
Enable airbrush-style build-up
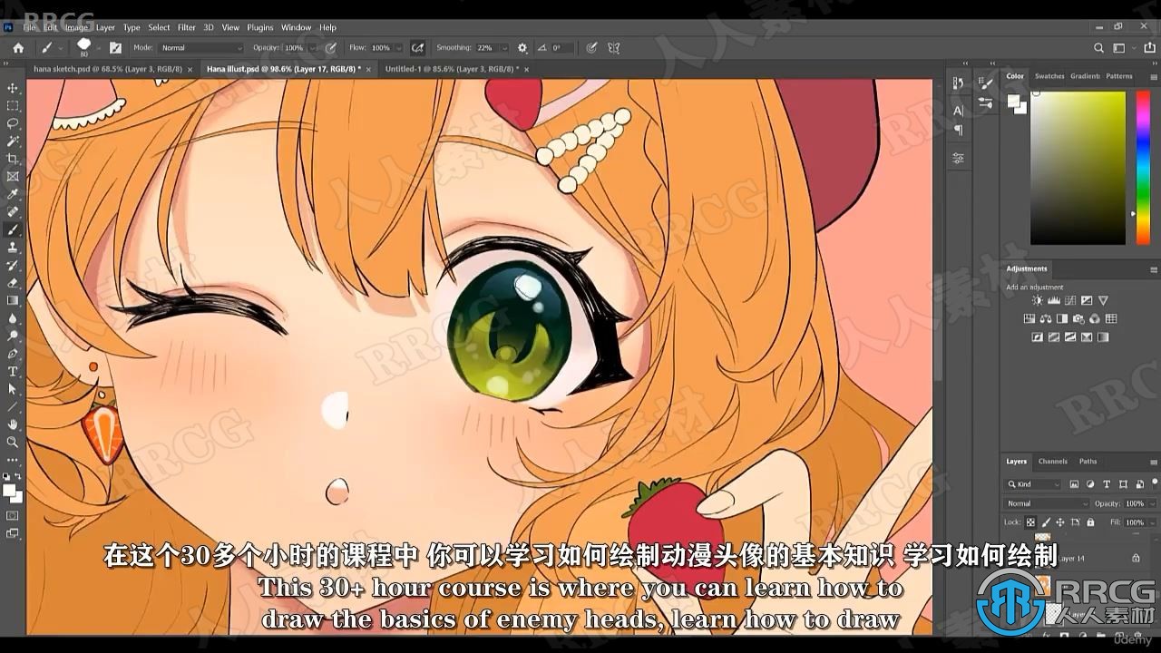click(418, 47)
